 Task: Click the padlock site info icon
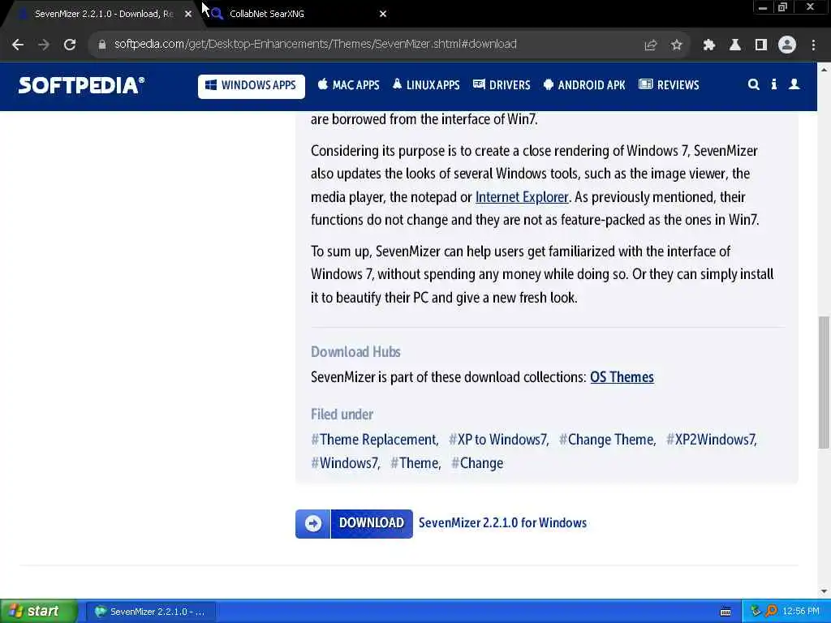(x=102, y=45)
